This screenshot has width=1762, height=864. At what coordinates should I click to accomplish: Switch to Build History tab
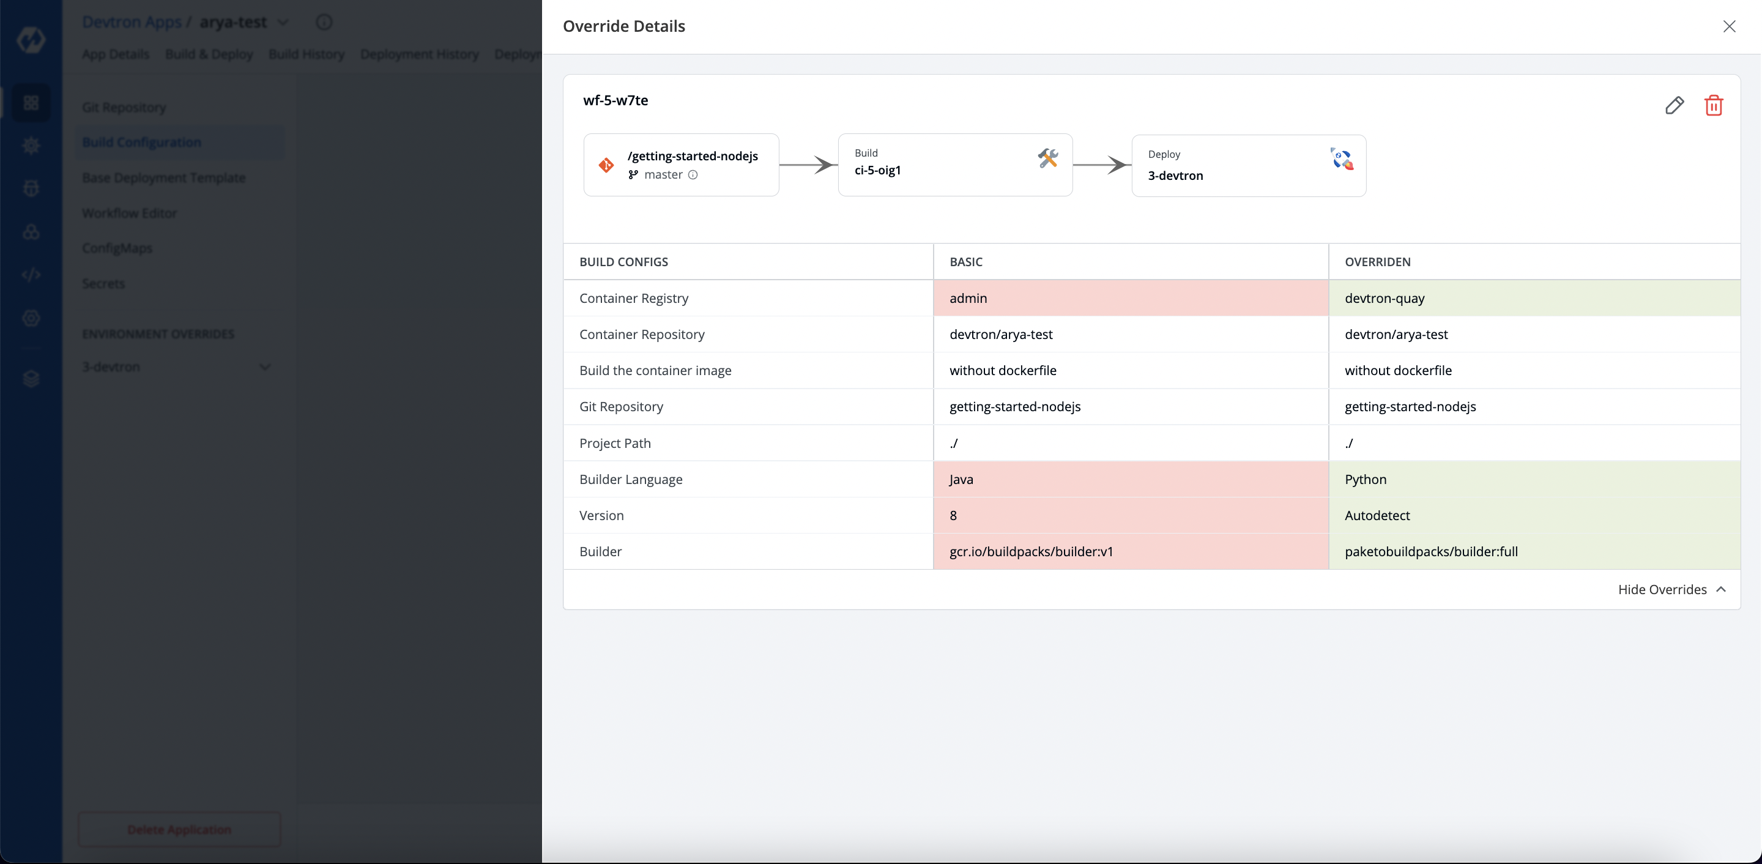[307, 54]
